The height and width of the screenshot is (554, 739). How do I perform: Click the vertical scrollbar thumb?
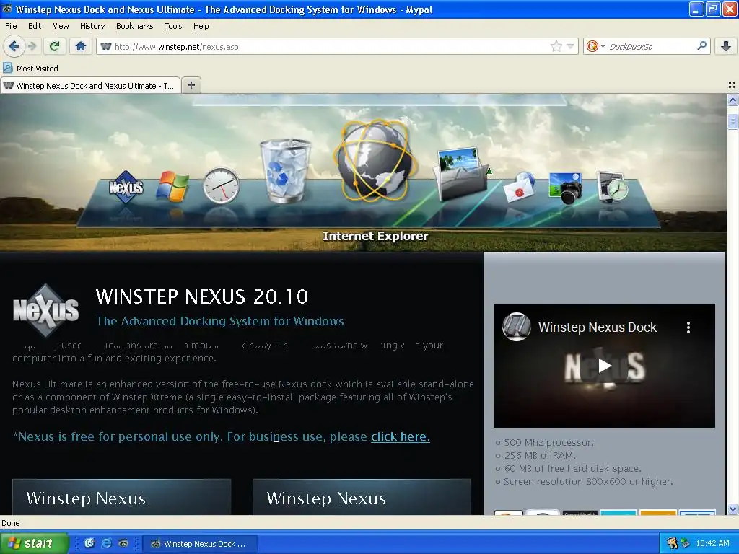coord(732,121)
